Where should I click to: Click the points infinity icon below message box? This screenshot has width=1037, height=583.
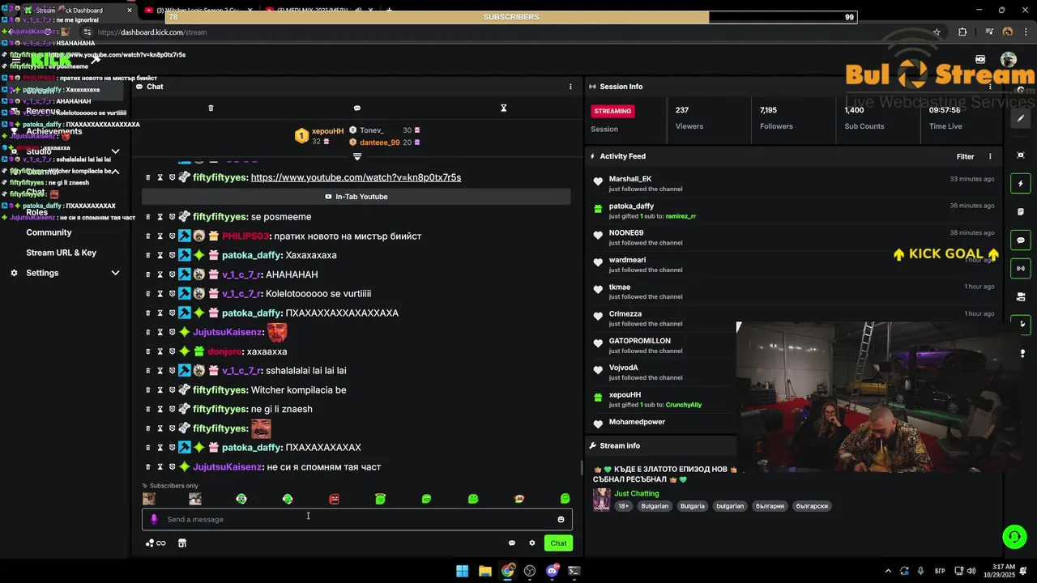point(156,543)
